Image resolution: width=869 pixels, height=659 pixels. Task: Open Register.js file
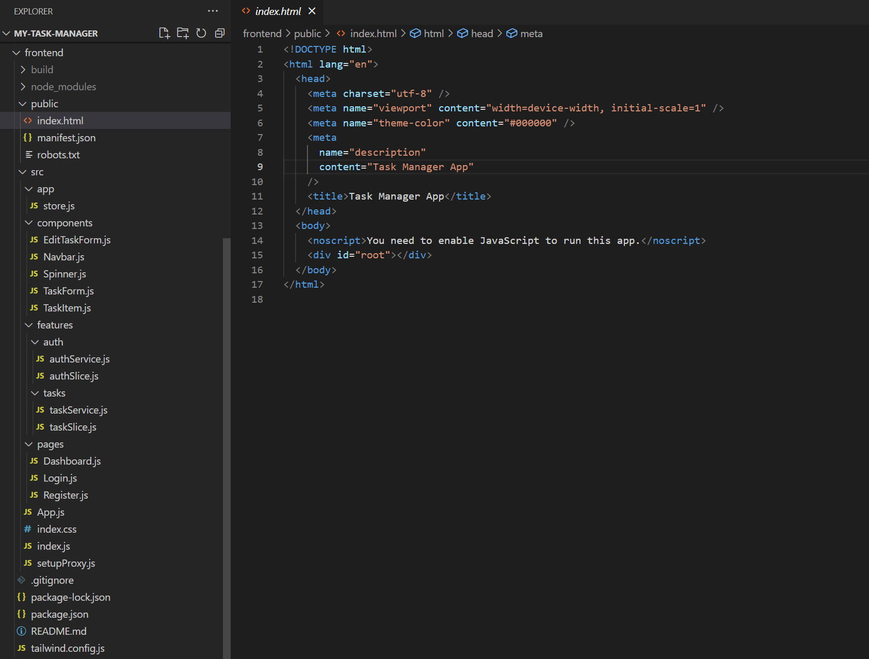[115, 495]
